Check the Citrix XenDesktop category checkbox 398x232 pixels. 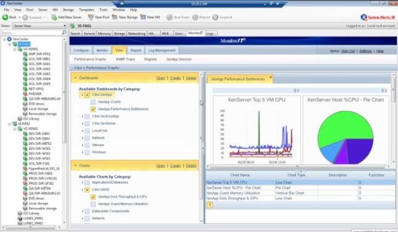[x=87, y=116]
